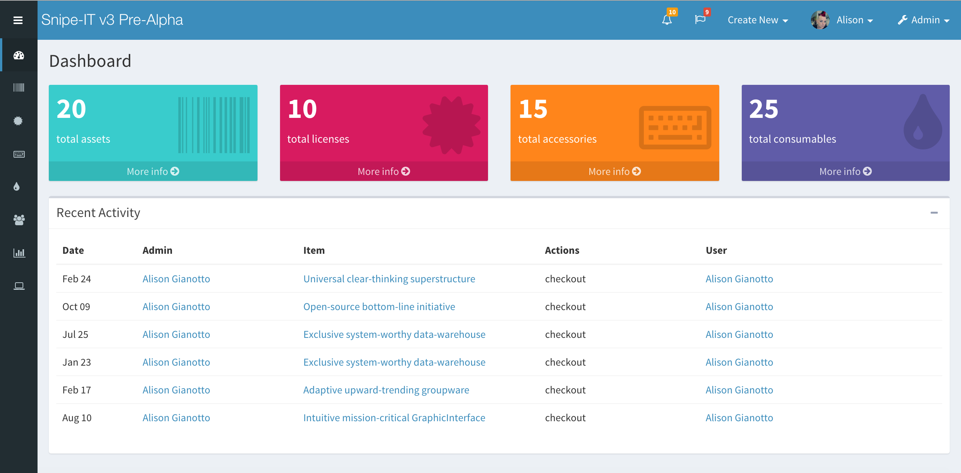Click user Alison Gianotto in Oct 09 row

coord(740,307)
